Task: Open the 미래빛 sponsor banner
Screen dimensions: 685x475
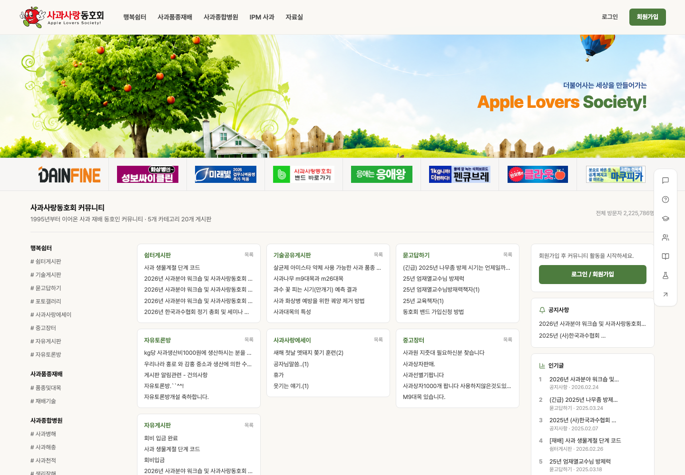Action: tap(225, 174)
